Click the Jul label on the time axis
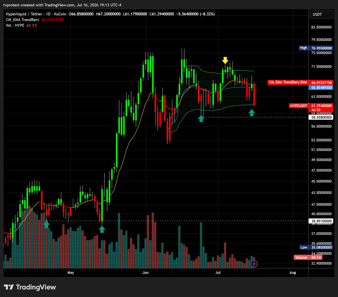Screen dimensions: 338x297 pos(218,273)
